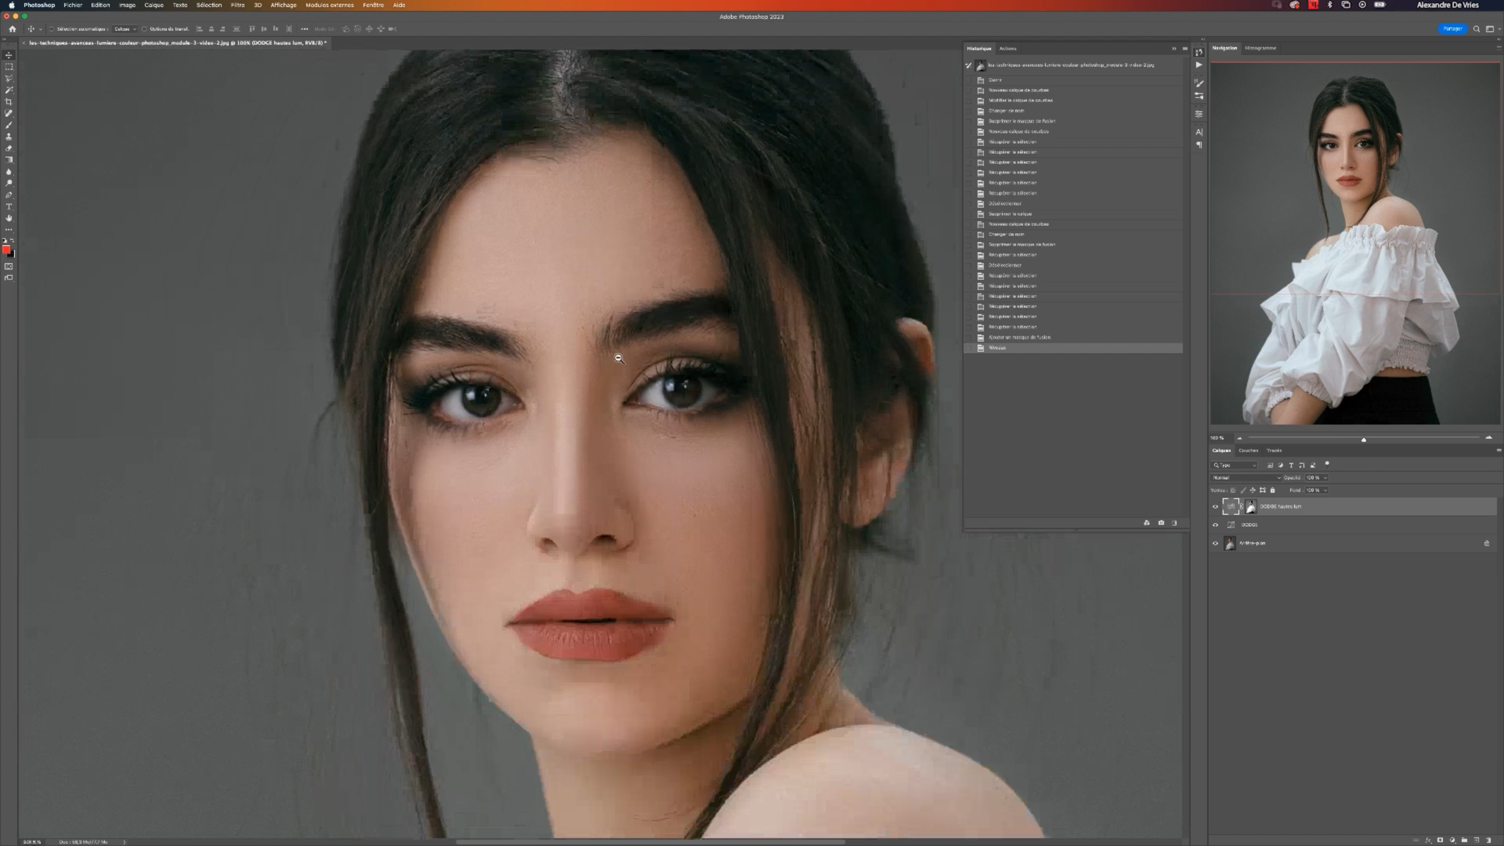The width and height of the screenshot is (1504, 846).
Task: Click the blue Partager button
Action: 1452,29
